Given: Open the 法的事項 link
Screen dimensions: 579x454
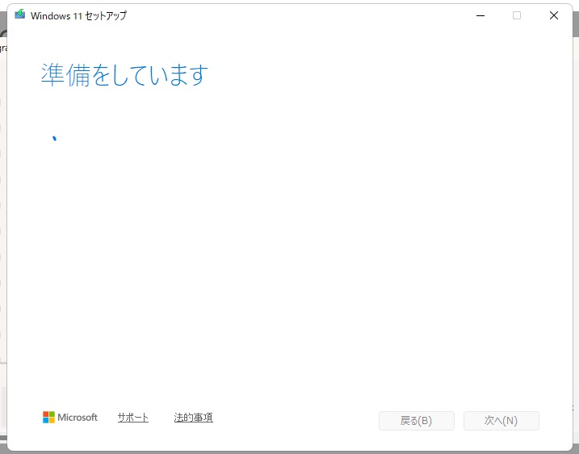Looking at the screenshot, I should (193, 418).
